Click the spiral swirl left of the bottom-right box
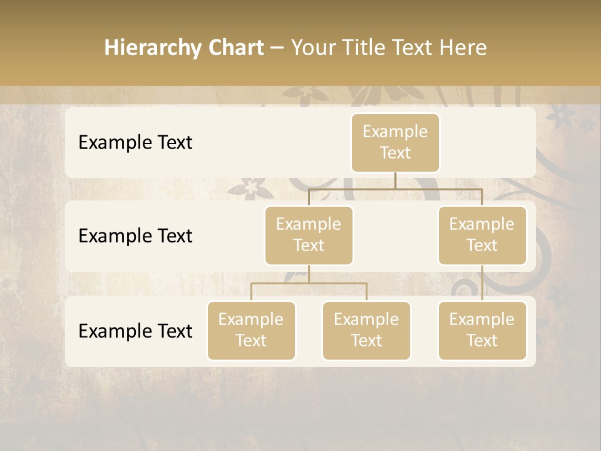 click(465, 287)
